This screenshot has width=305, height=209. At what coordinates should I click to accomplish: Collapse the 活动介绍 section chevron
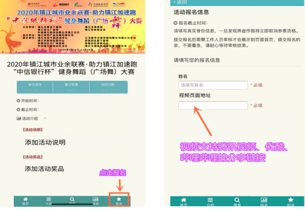pos(45,118)
